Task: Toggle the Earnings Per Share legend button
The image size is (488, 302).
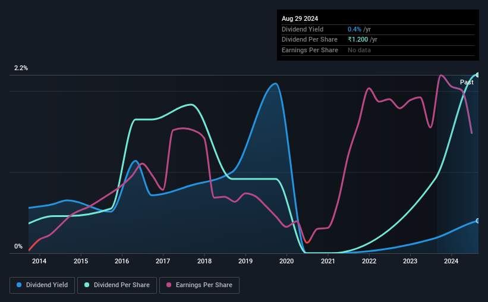Action: (199, 285)
